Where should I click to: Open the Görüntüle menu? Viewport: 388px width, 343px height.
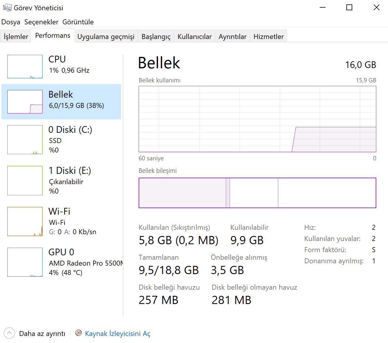pos(78,22)
